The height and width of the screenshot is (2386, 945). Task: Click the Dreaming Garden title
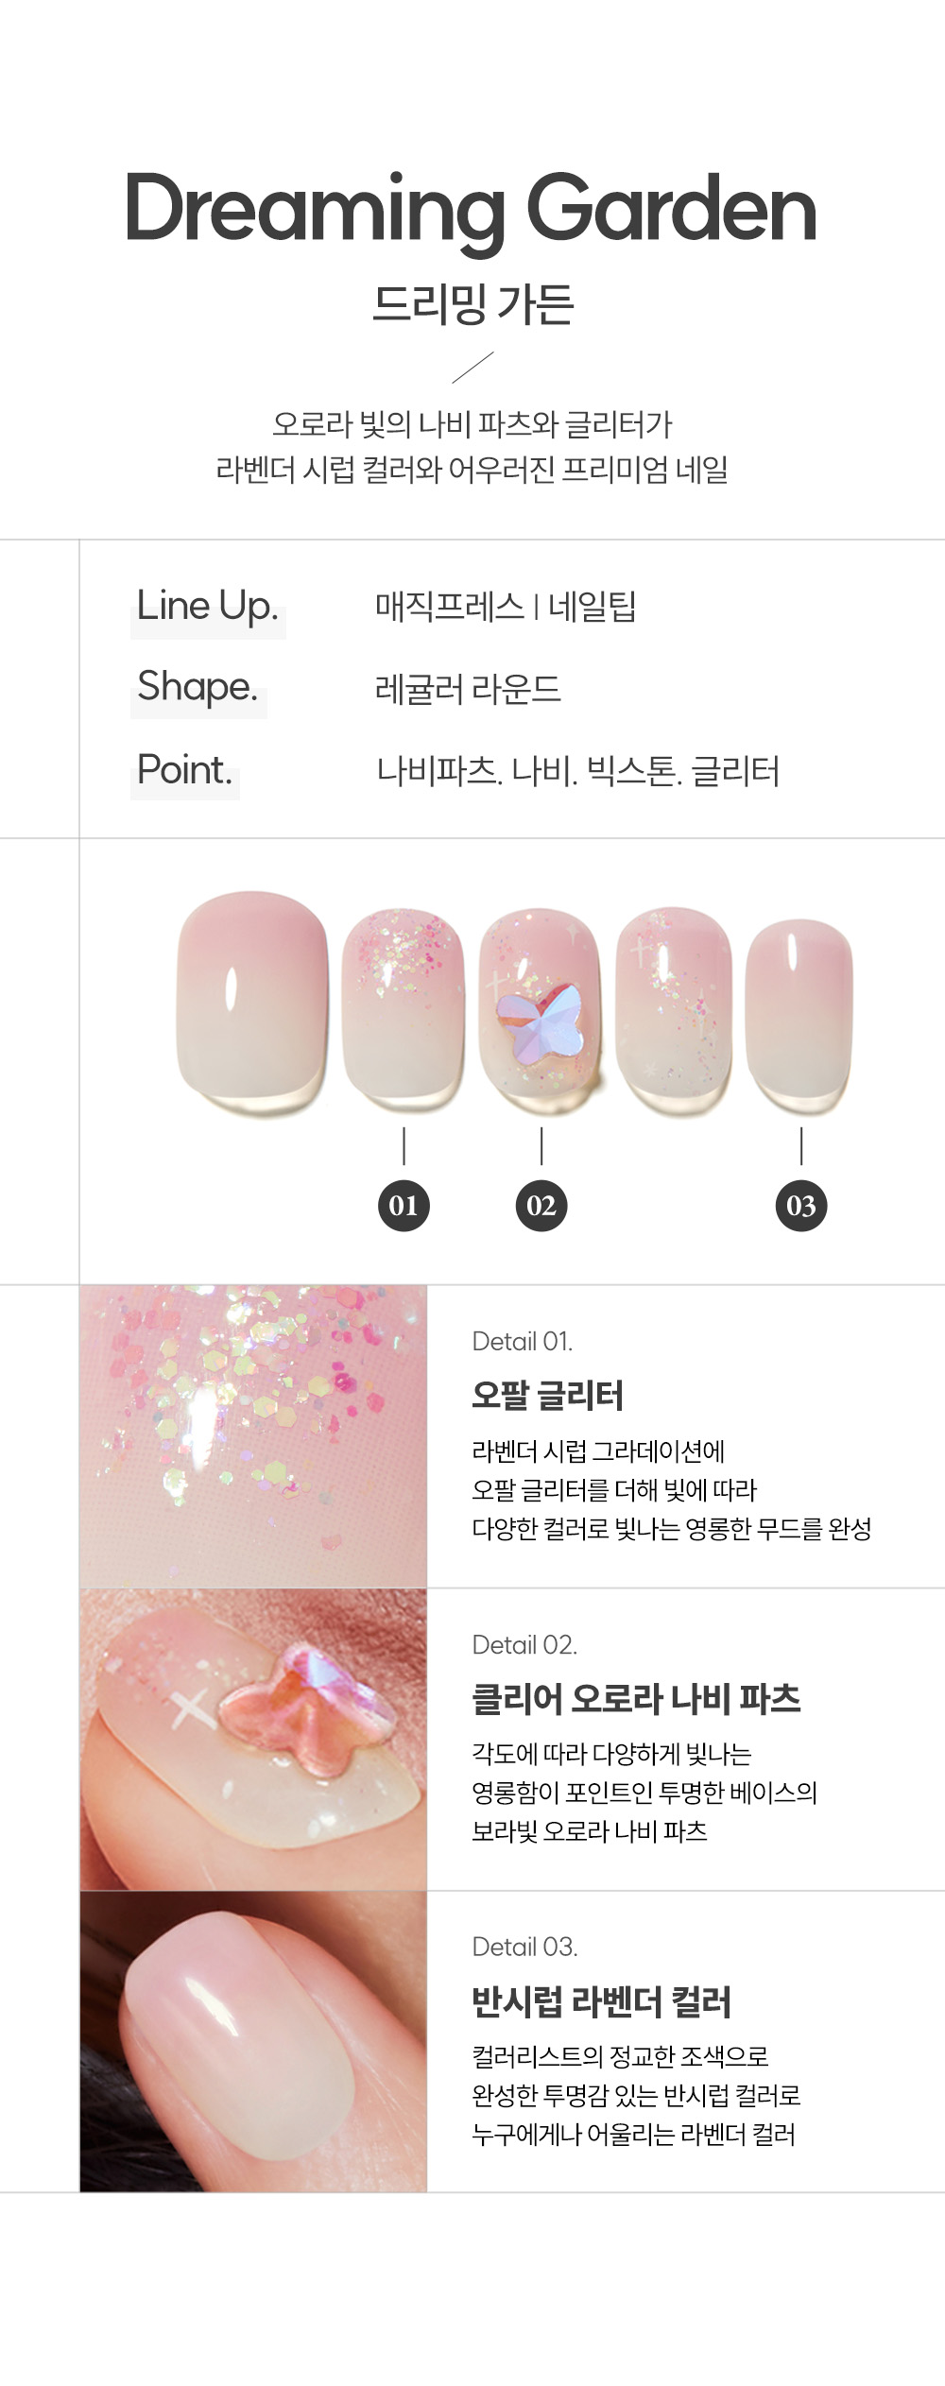click(x=471, y=210)
